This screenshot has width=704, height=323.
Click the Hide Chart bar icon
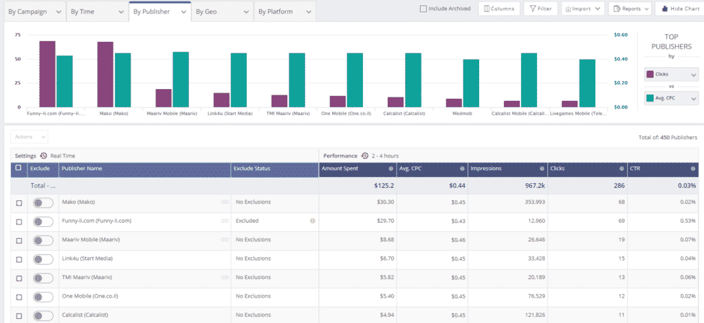(x=665, y=8)
